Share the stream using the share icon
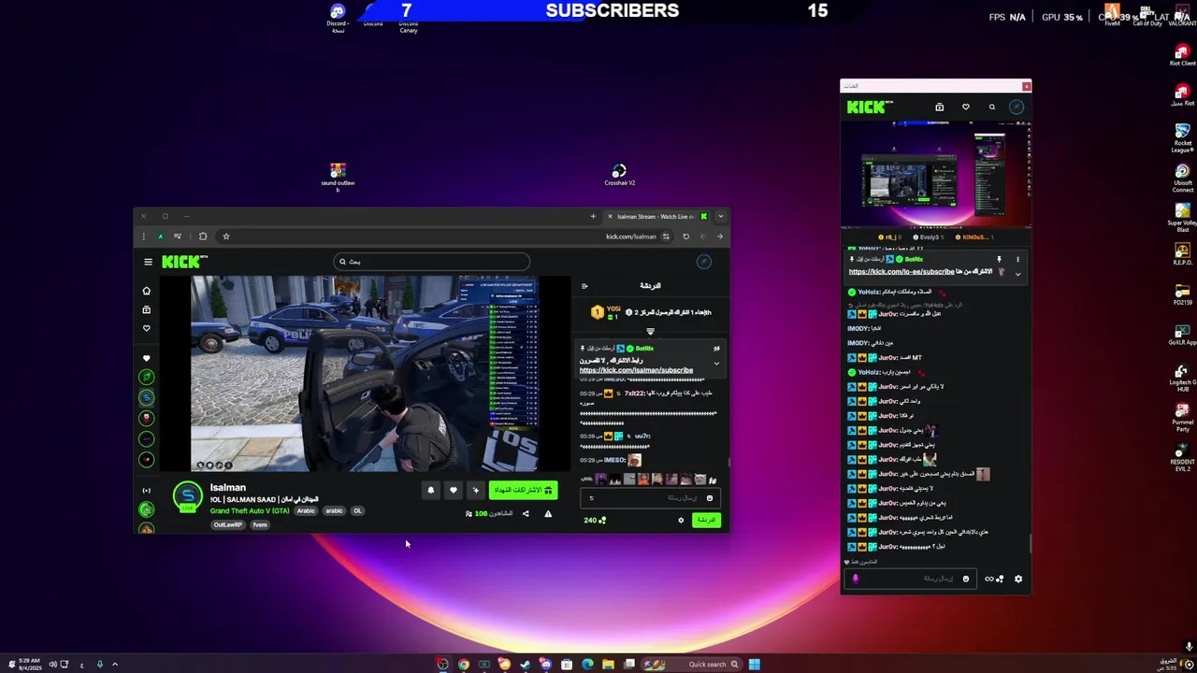The height and width of the screenshot is (673, 1197). coord(526,513)
